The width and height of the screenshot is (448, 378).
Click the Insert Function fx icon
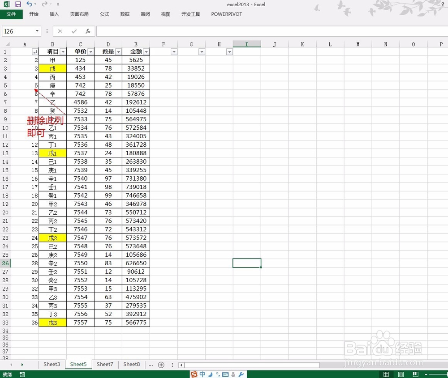click(x=88, y=31)
